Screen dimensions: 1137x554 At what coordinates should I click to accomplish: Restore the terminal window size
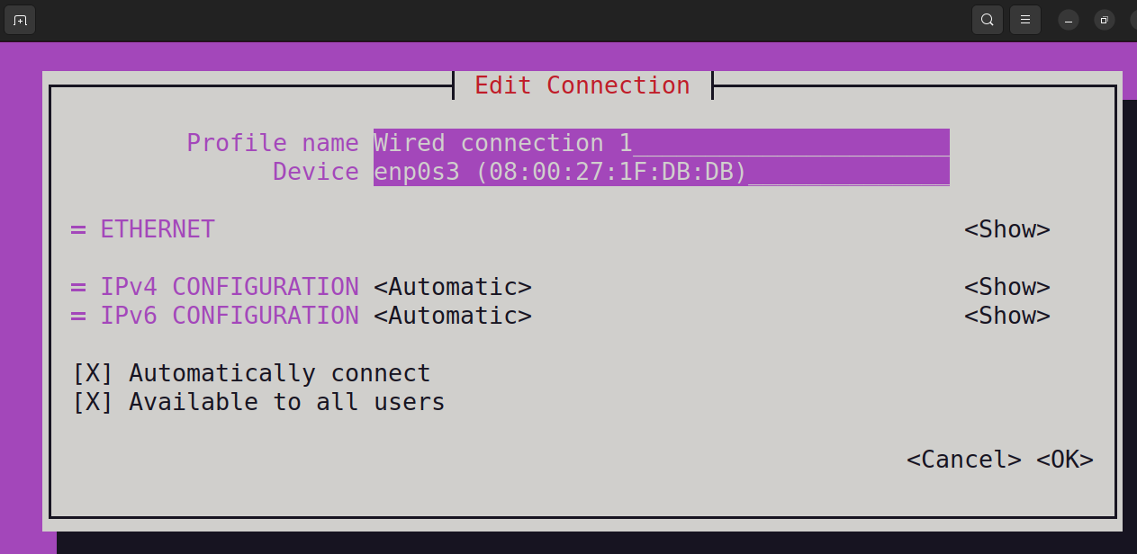coord(1105,20)
